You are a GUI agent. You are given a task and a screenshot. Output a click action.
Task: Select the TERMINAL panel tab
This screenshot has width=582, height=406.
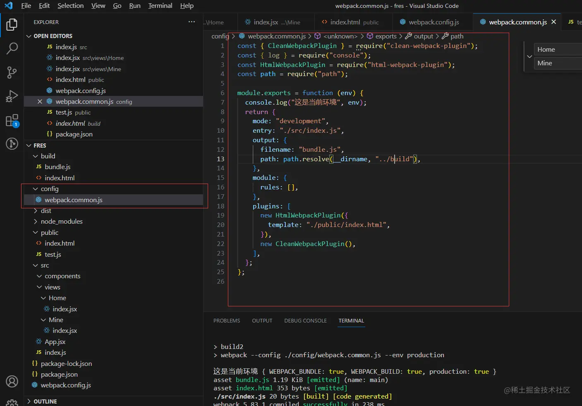(351, 321)
